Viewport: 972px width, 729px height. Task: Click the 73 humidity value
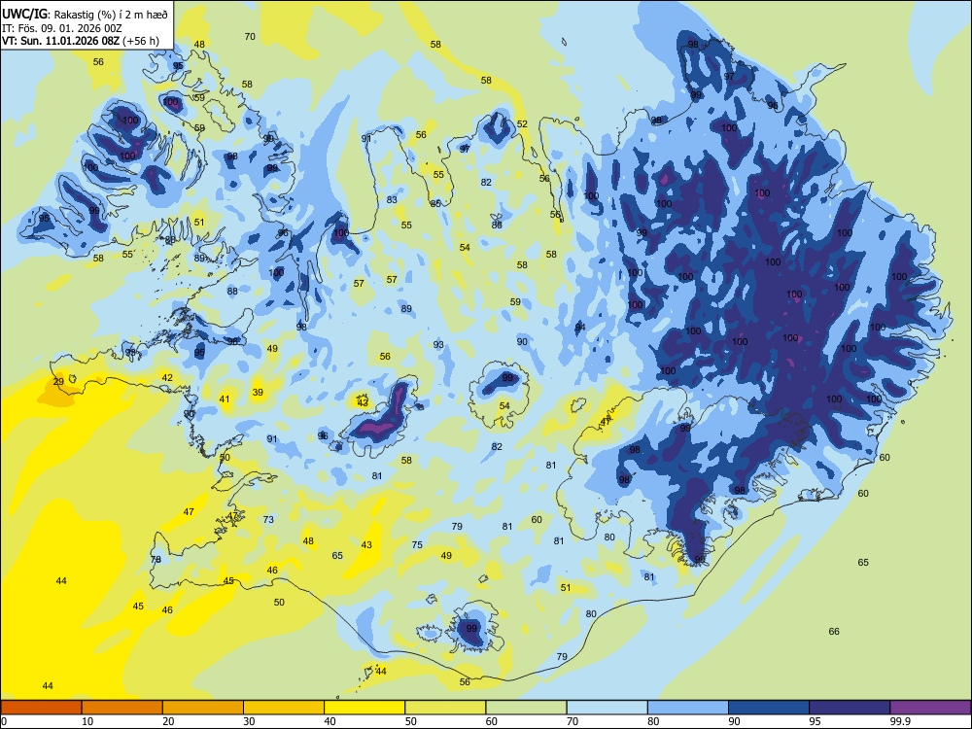pyautogui.click(x=268, y=519)
